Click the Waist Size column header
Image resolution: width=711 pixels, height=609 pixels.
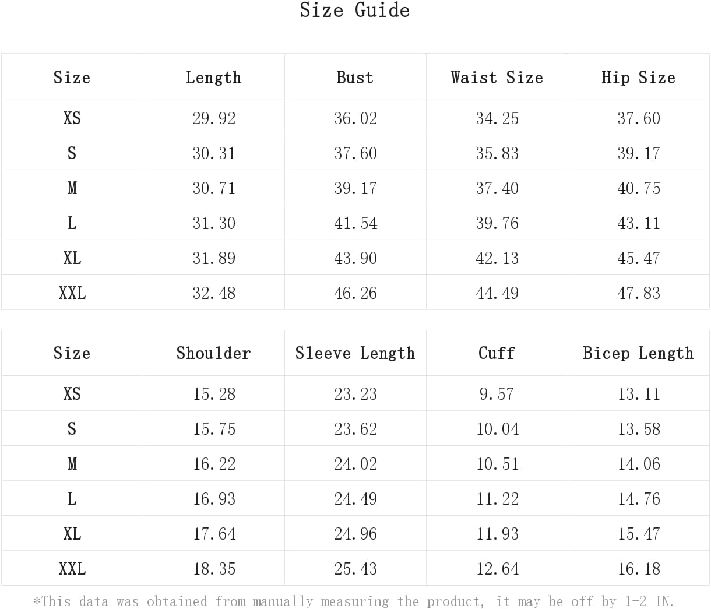click(497, 78)
